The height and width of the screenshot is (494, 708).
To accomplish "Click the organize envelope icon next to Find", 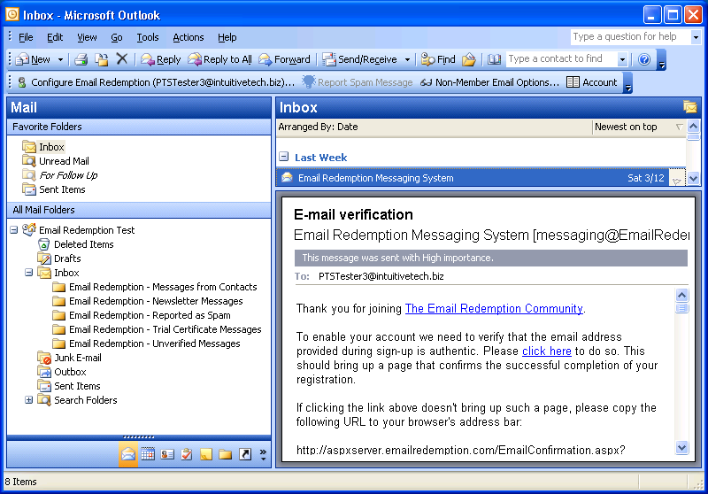I will 469,59.
